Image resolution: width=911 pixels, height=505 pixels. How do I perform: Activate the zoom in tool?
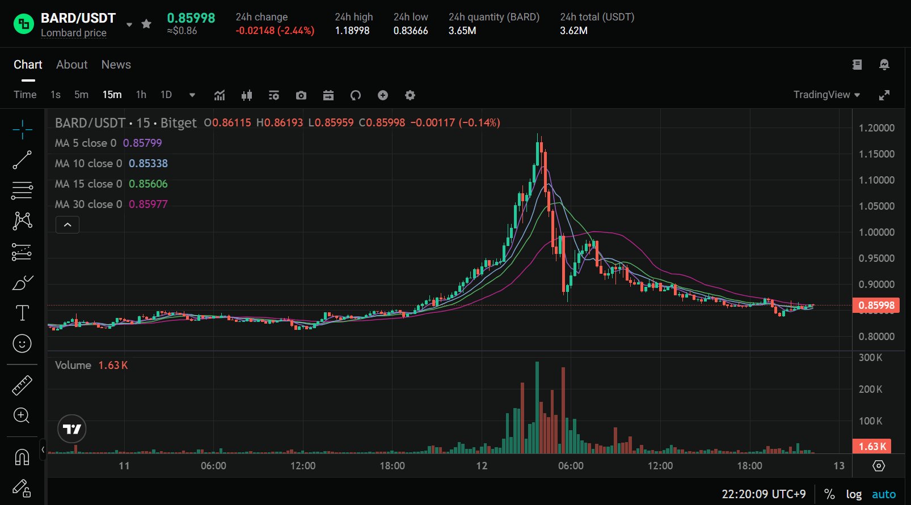[22, 415]
